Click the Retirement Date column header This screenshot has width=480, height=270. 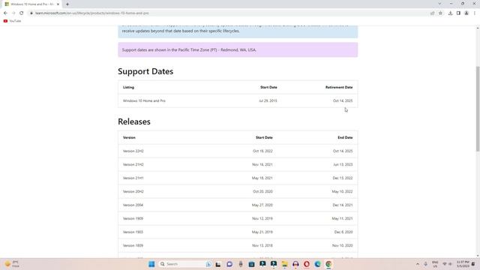[x=339, y=87]
